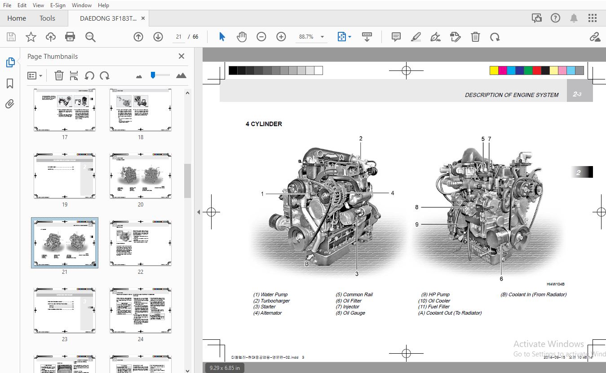Screen dimensions: 606x373
Task: Switch to the Home tab
Action: click(x=17, y=18)
